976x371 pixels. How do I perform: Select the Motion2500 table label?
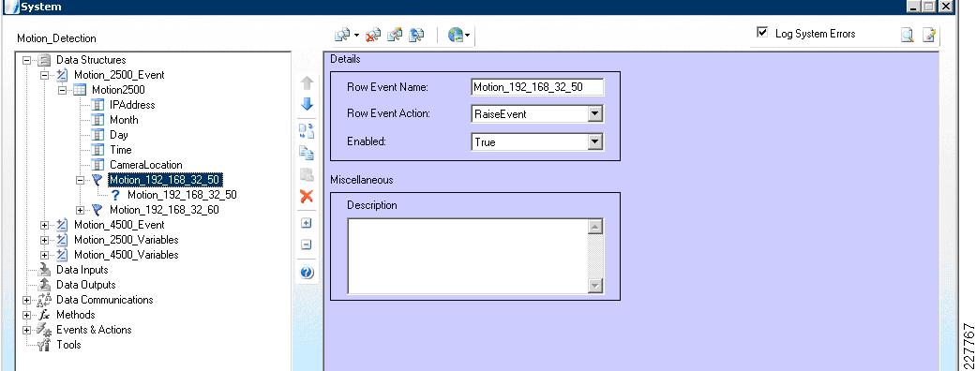tap(118, 90)
